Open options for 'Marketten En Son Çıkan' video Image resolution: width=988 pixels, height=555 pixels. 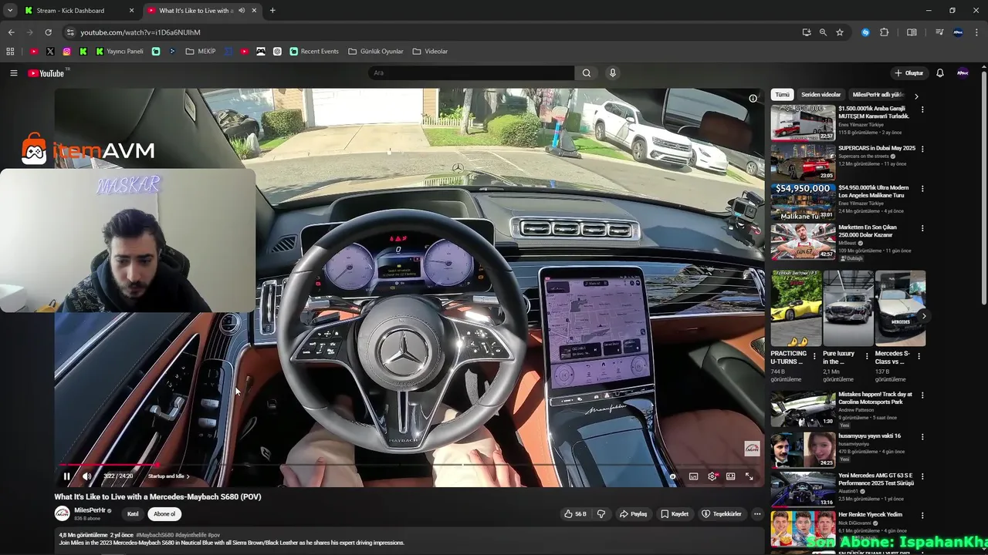pos(922,229)
